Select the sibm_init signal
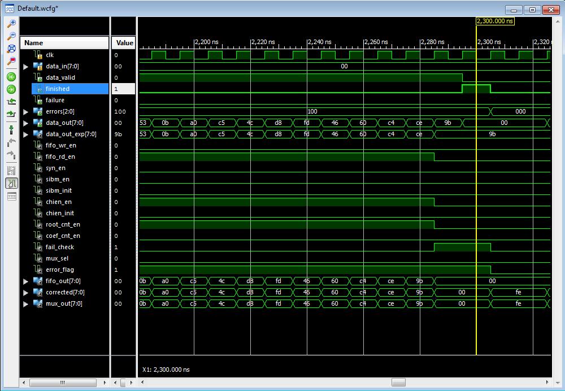 (58, 190)
